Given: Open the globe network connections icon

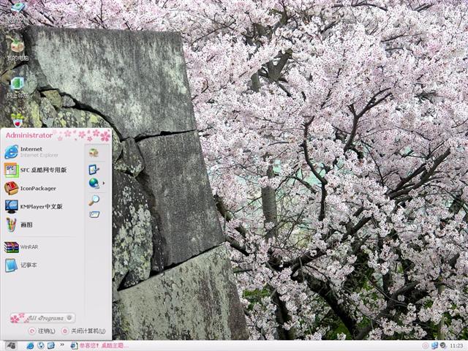Looking at the screenshot, I should (x=94, y=183).
